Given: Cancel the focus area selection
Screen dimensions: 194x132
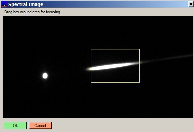Looking at the screenshot, I should coord(40,126).
